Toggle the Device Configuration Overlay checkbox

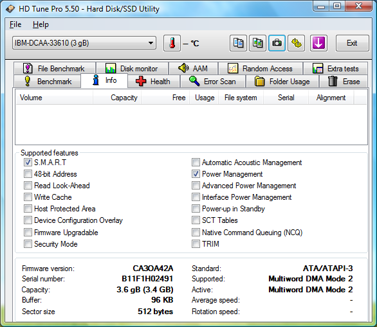[x=28, y=220]
